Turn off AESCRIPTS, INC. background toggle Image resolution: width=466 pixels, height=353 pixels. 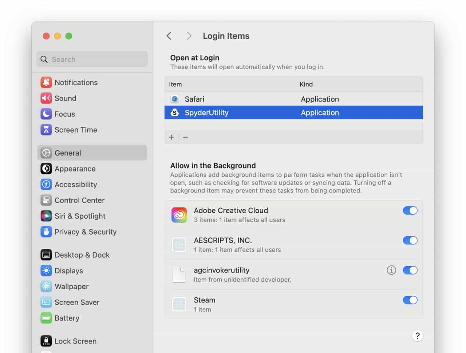coord(410,240)
